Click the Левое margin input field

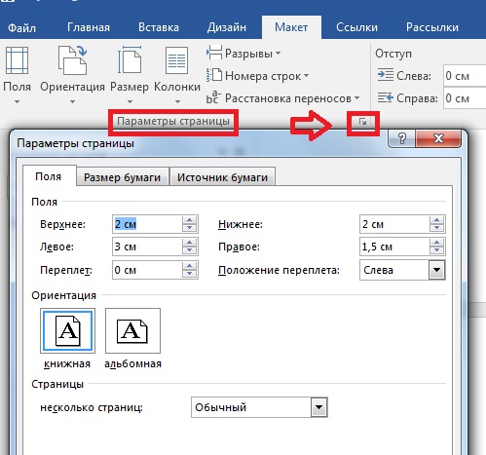pyautogui.click(x=148, y=246)
